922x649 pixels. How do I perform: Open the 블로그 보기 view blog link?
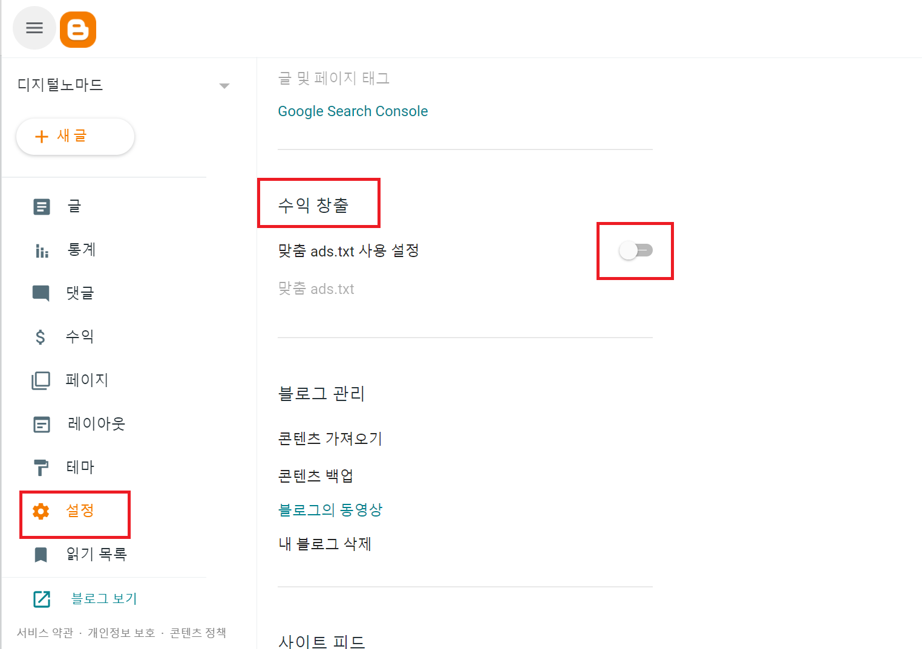[103, 599]
